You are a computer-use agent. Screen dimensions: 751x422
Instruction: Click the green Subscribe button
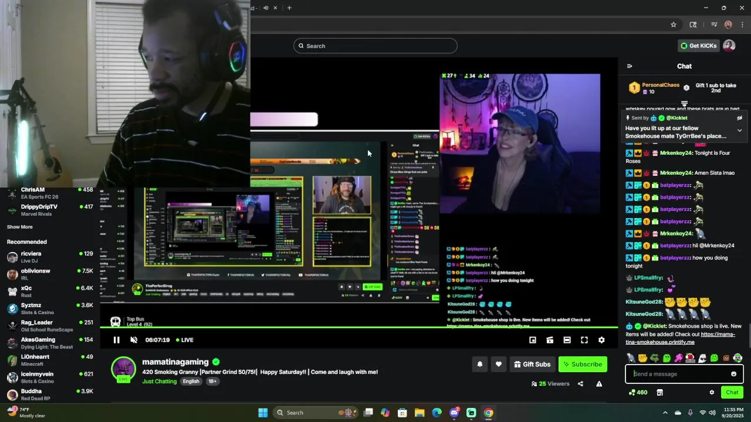click(x=583, y=364)
